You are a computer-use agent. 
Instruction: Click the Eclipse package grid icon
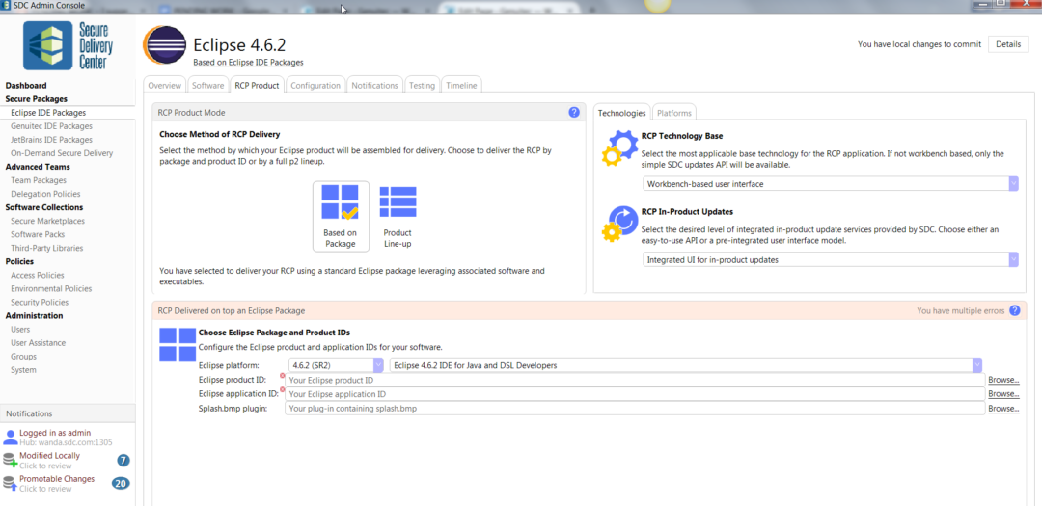pos(178,344)
